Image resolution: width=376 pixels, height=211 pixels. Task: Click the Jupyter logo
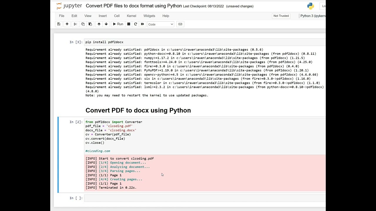tap(69, 6)
